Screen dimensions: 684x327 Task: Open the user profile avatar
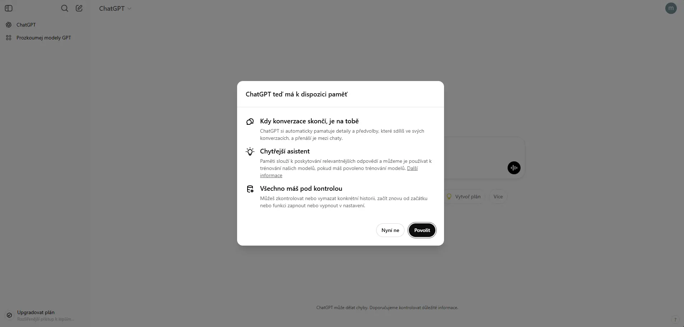pyautogui.click(x=671, y=8)
